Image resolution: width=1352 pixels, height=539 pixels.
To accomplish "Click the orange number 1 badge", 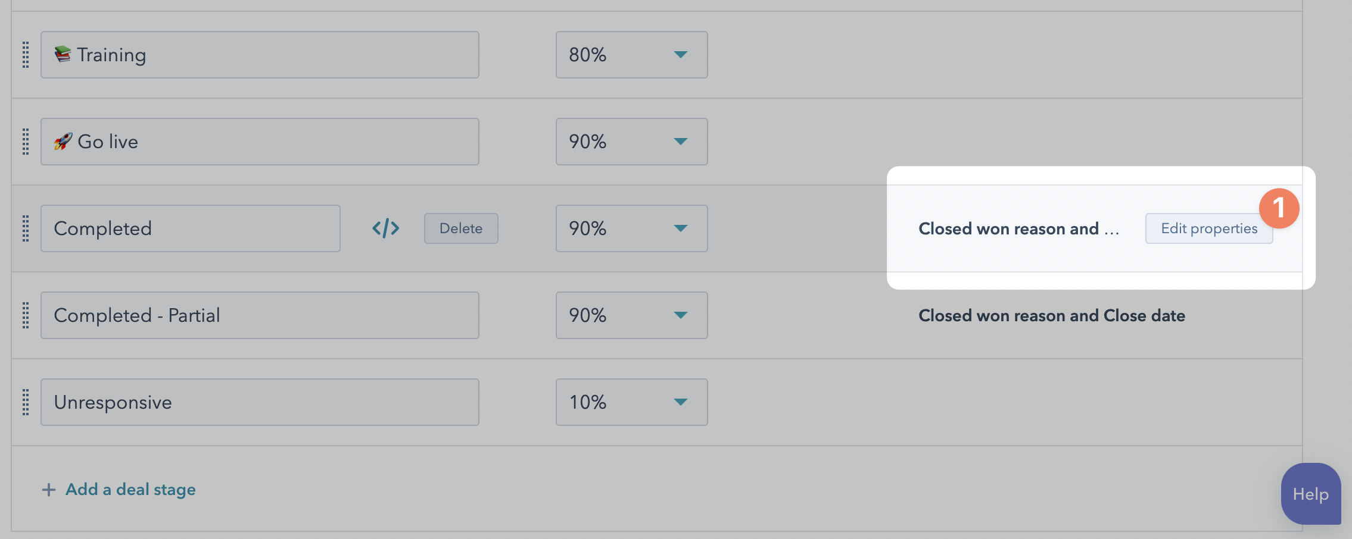I will click(x=1279, y=208).
